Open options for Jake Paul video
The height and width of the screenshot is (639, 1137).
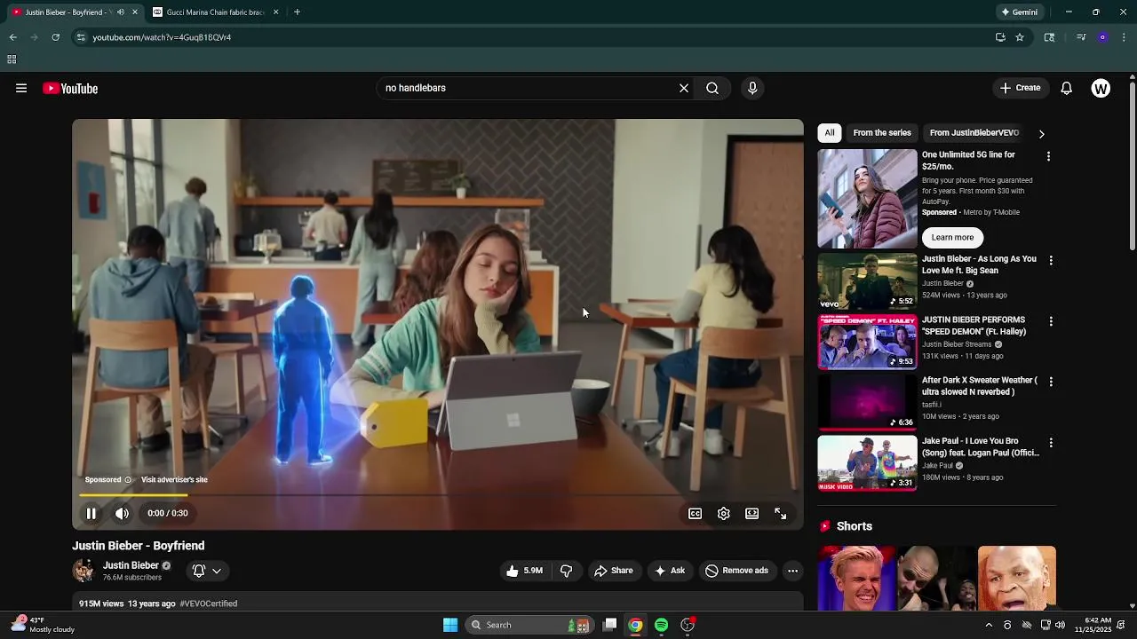coord(1051,442)
